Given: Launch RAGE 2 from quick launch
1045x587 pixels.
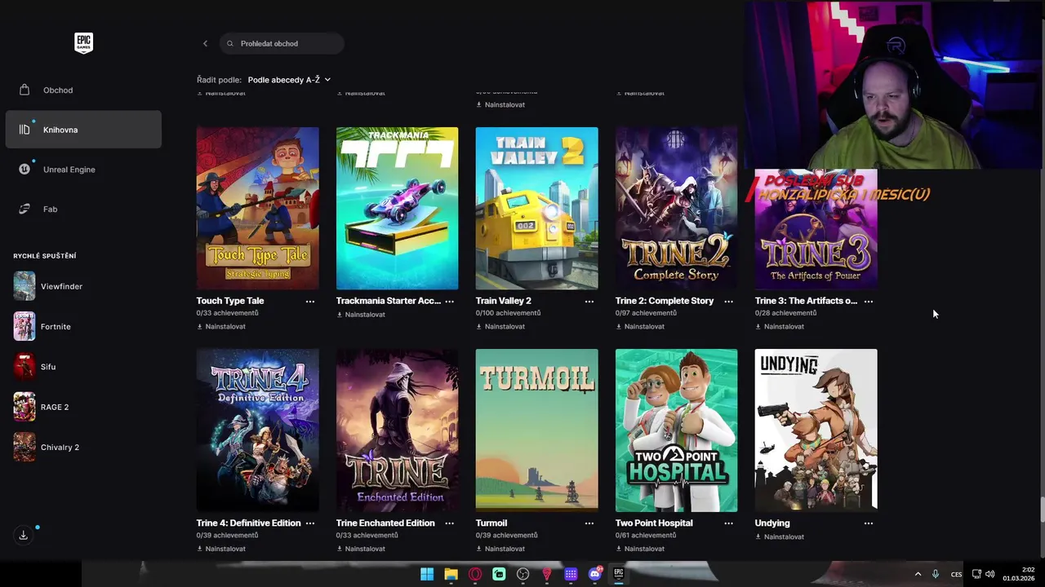Looking at the screenshot, I should pyautogui.click(x=41, y=407).
